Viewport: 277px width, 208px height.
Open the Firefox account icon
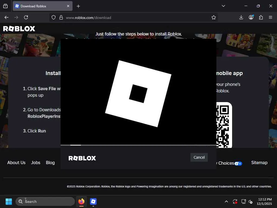click(x=251, y=17)
